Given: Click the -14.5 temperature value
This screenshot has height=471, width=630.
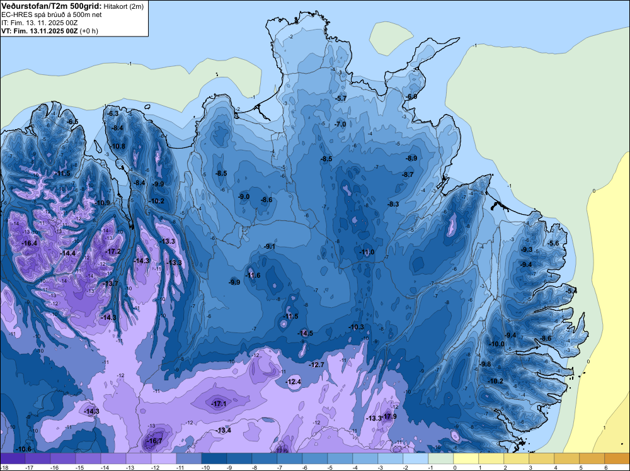Looking at the screenshot, I should (x=306, y=333).
